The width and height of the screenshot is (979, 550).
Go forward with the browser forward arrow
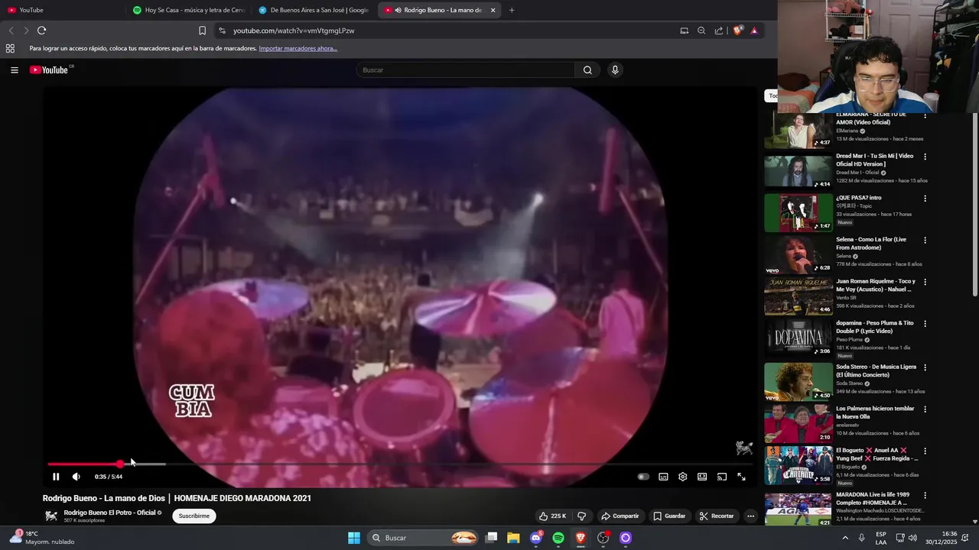[26, 31]
